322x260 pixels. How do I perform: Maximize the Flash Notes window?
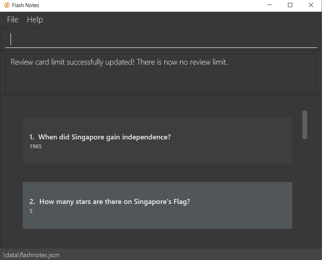coord(290,5)
